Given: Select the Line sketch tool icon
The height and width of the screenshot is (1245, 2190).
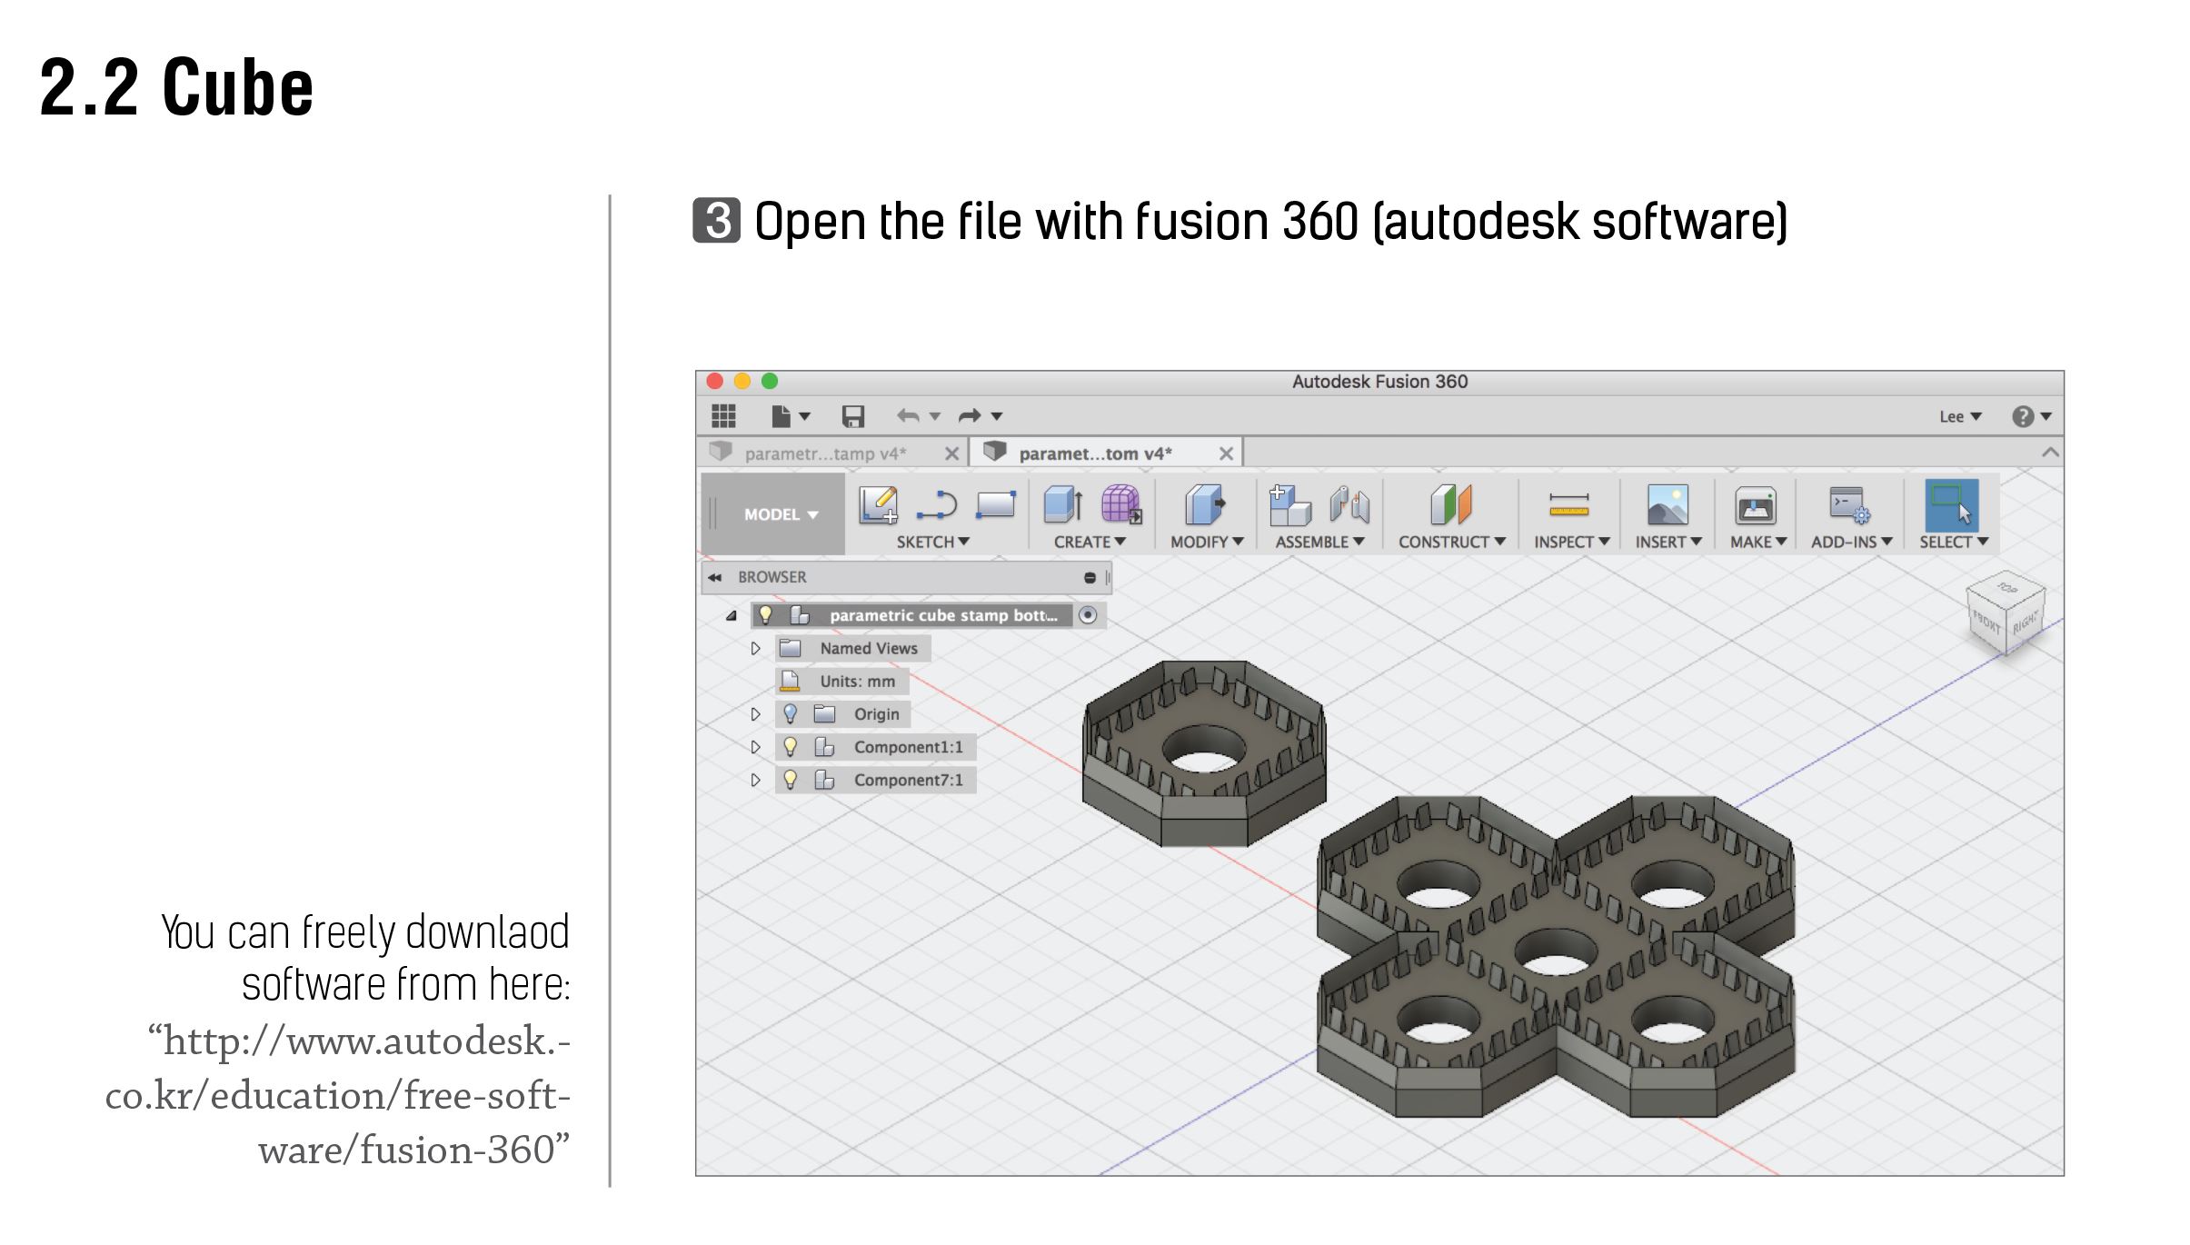Looking at the screenshot, I should point(937,505).
